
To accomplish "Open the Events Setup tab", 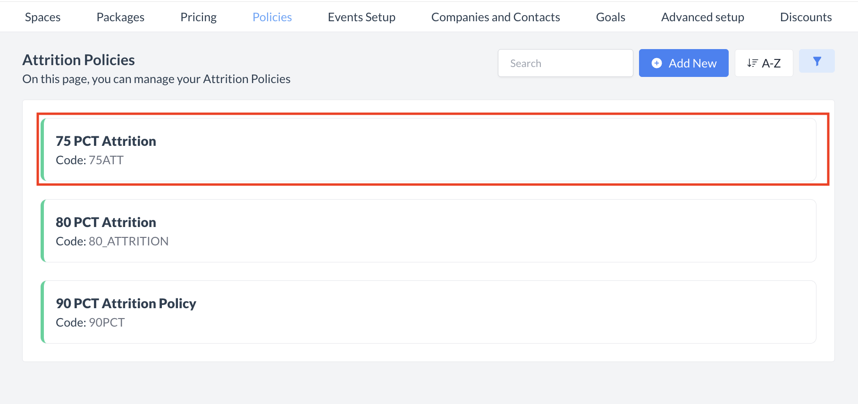I will point(362,17).
